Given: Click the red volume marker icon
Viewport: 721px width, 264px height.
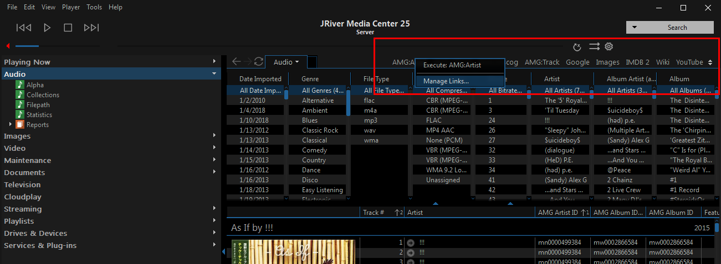Looking at the screenshot, I should (8, 46).
